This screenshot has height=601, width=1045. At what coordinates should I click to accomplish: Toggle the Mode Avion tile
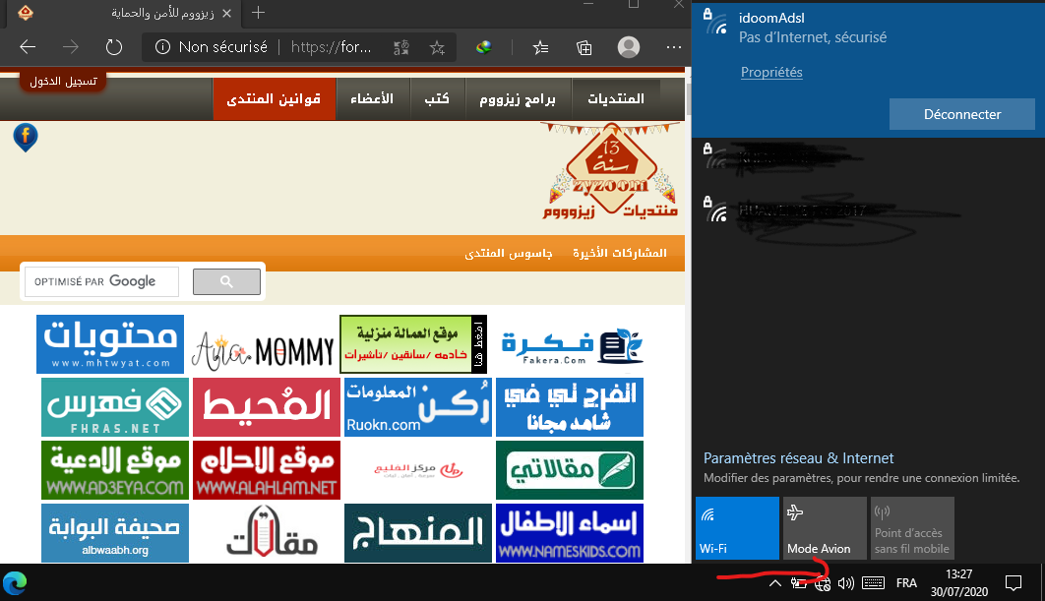825,527
